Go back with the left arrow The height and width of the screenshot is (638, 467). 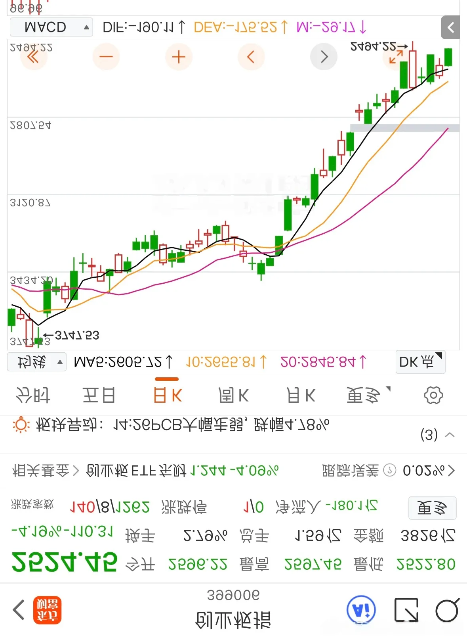(x=19, y=610)
